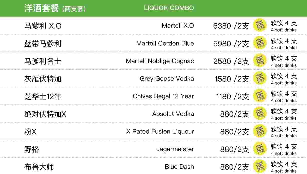Click the 880/2支 price for Jagermeister

(235, 149)
